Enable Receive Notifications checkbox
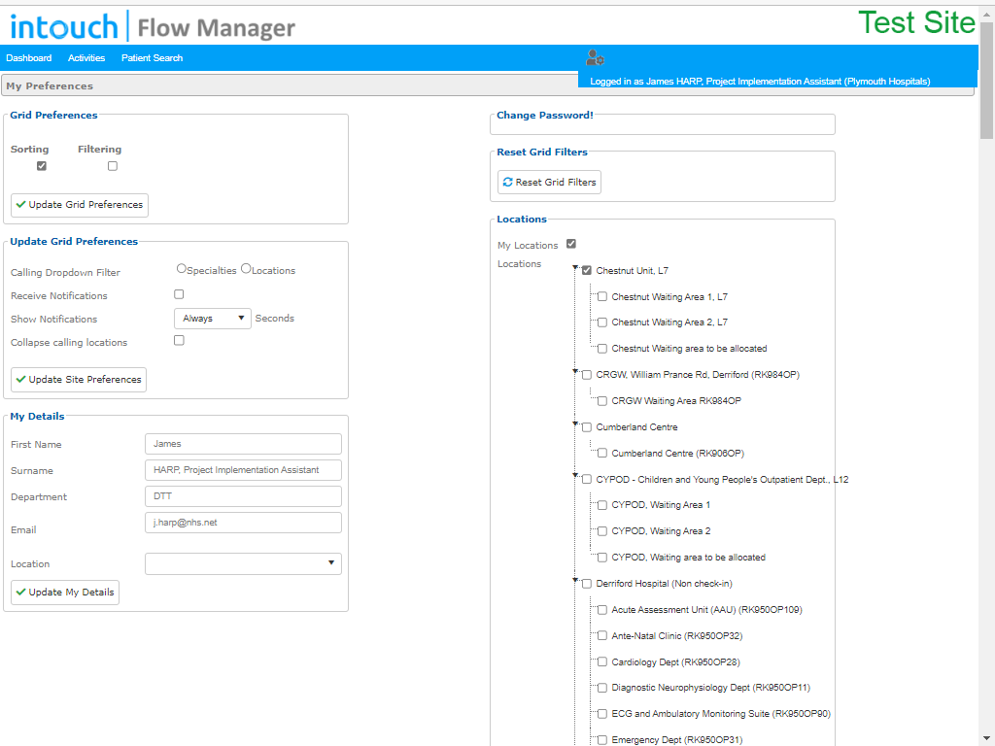995x746 pixels. tap(179, 294)
